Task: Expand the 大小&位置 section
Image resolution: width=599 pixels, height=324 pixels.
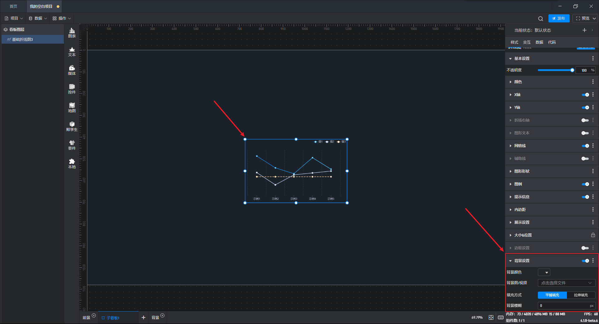Action: tap(510, 235)
